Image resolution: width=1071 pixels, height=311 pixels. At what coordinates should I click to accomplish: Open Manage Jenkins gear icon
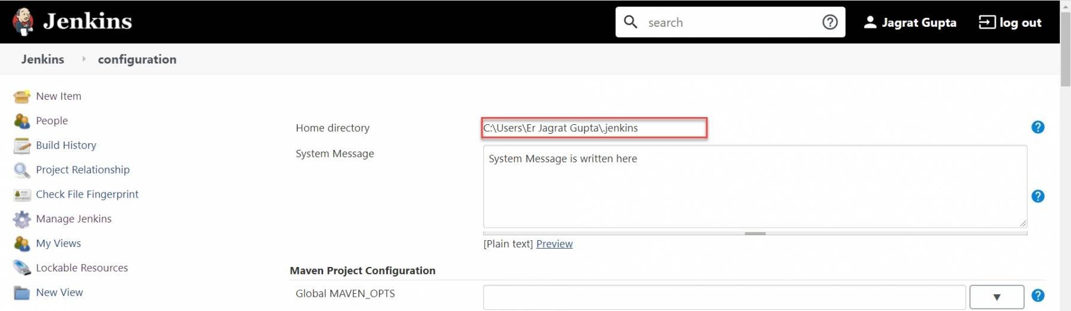pyautogui.click(x=22, y=219)
